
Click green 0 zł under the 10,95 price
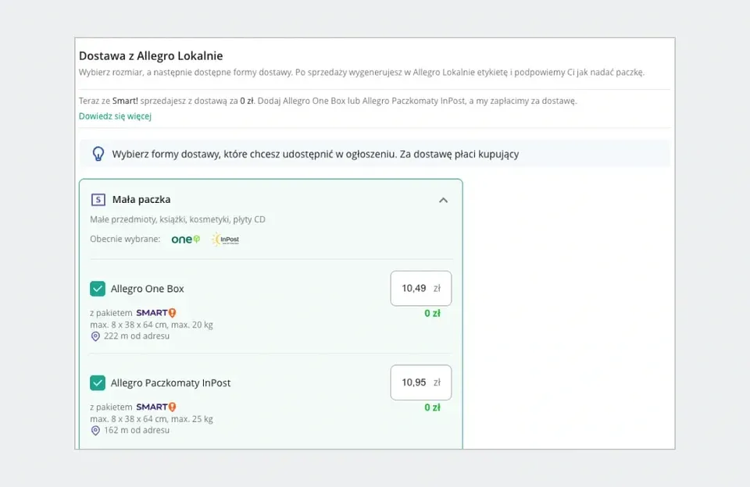click(432, 407)
